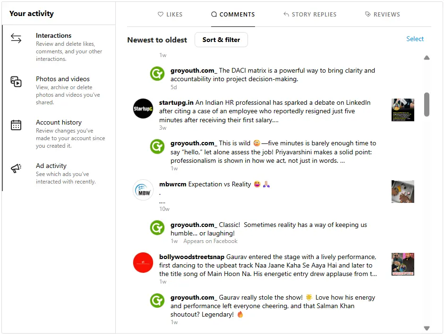
Task: Click the bollywoodstreetsnap red profile avatar
Action: [x=143, y=262]
